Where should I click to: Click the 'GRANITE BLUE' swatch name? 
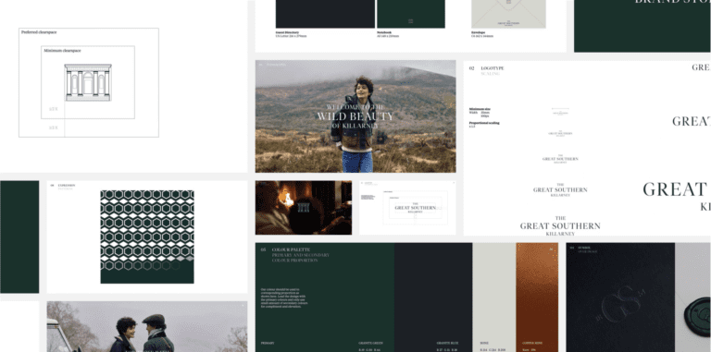point(447,344)
